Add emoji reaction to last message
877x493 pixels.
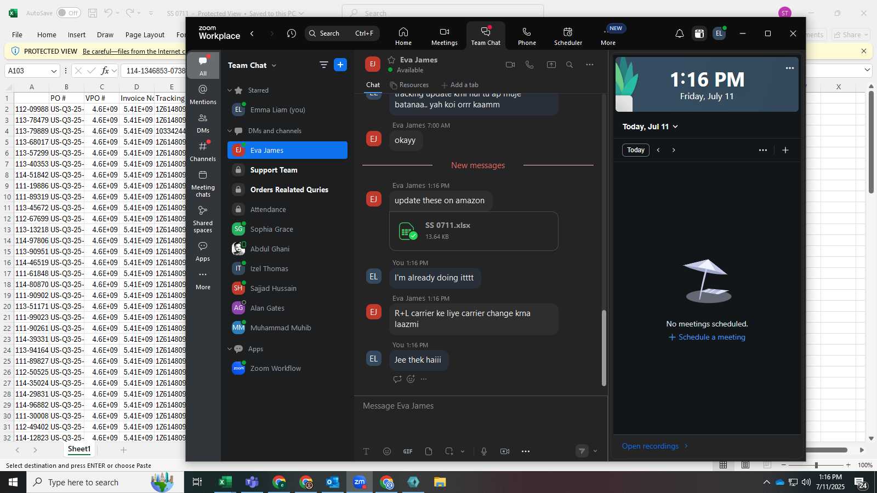pos(411,379)
